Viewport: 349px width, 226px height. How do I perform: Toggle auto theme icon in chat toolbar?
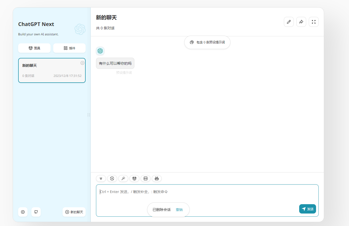tap(112, 178)
